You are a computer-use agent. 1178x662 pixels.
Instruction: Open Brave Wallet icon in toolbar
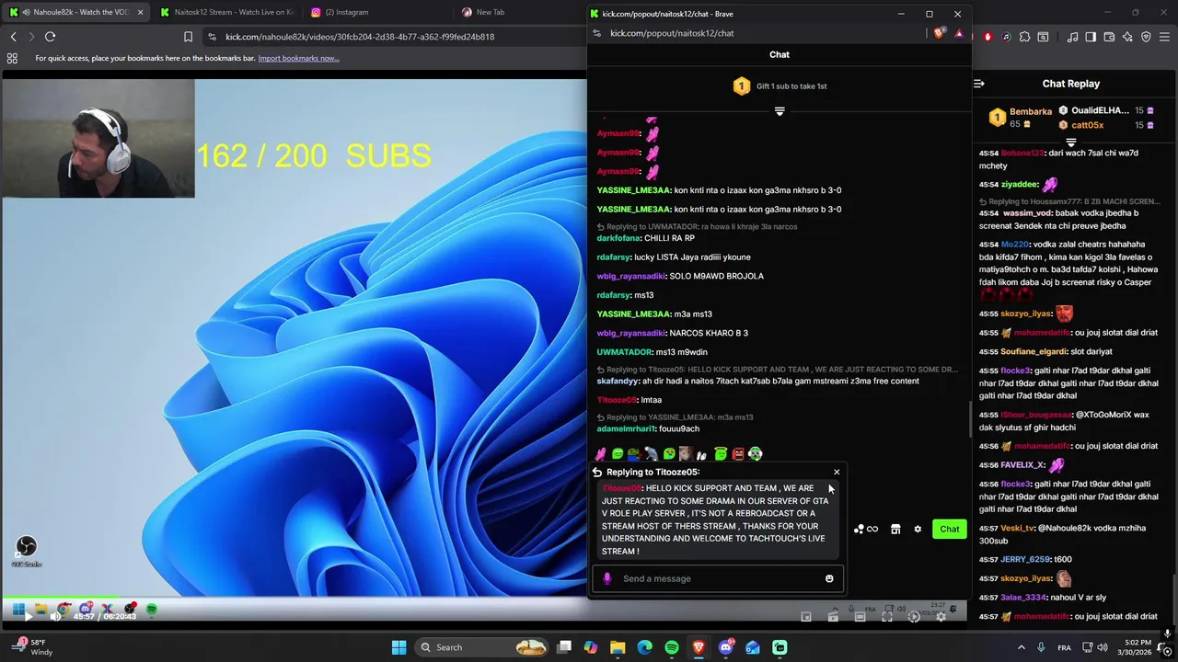pos(1109,37)
